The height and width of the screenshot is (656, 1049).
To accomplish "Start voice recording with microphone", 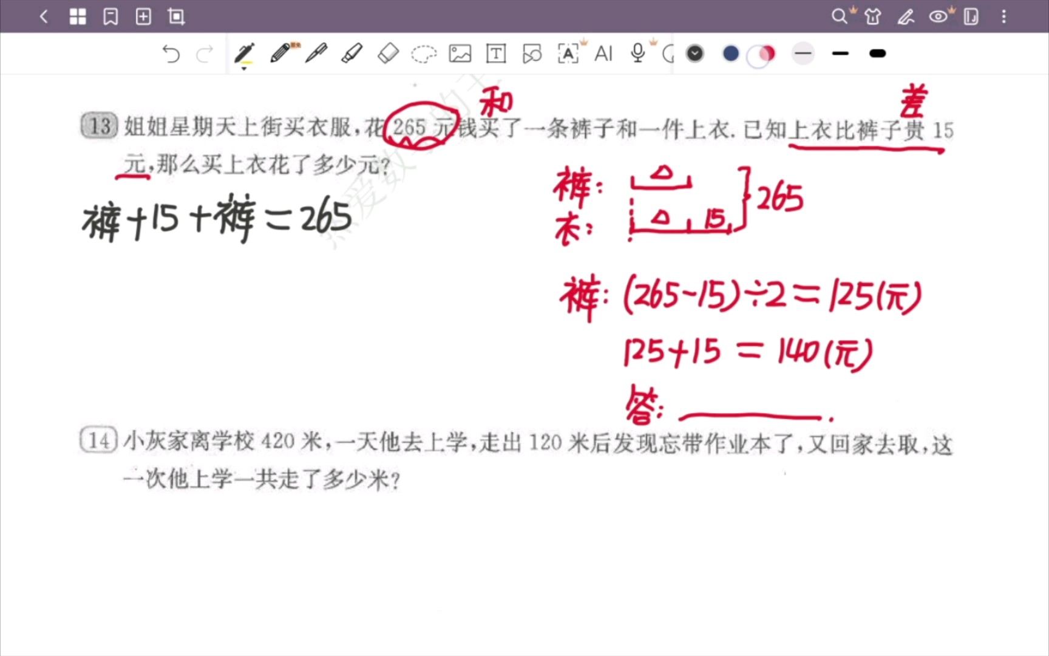I will click(637, 53).
